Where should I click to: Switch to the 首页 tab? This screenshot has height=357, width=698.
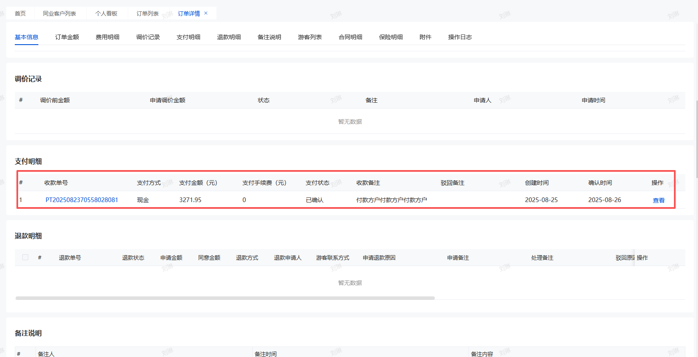pyautogui.click(x=20, y=13)
